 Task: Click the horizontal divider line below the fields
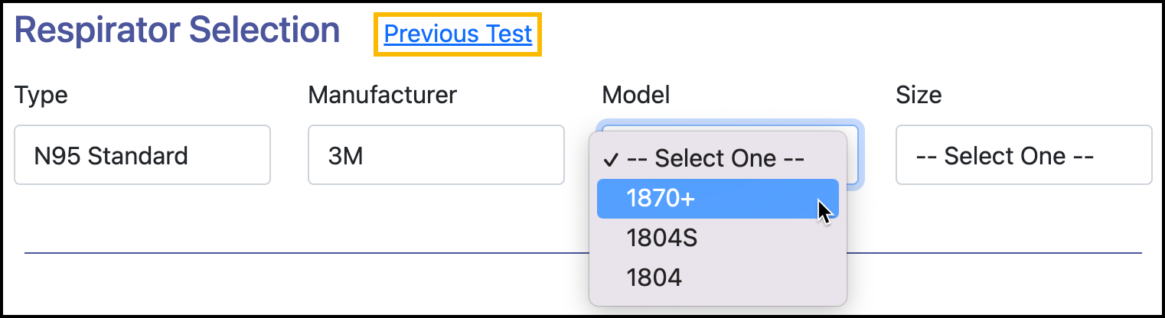point(306,252)
